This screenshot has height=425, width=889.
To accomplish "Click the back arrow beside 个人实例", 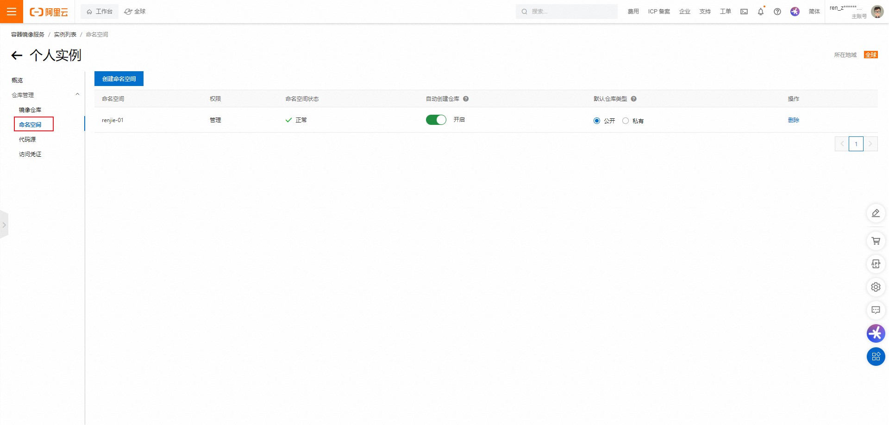I will pyautogui.click(x=17, y=56).
